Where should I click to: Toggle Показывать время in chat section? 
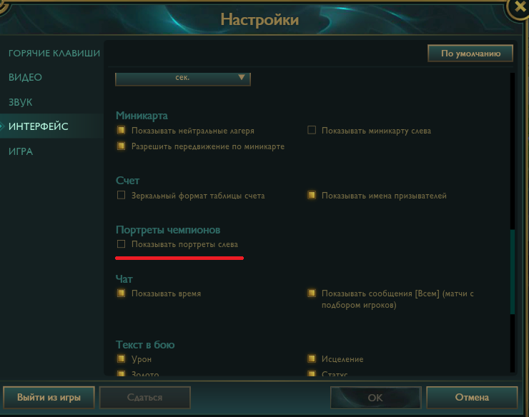pyautogui.click(x=121, y=293)
